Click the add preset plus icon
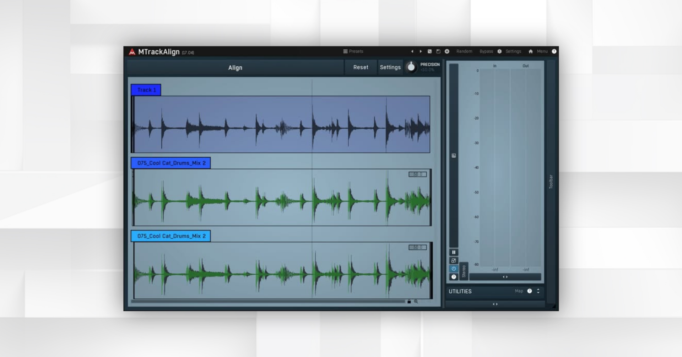 pyautogui.click(x=447, y=52)
